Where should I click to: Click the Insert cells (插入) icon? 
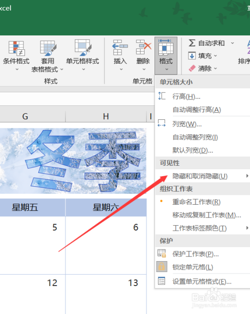coord(120,47)
